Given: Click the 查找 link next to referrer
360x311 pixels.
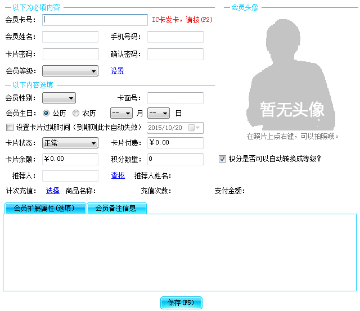Looking at the screenshot, I should pos(118,175).
